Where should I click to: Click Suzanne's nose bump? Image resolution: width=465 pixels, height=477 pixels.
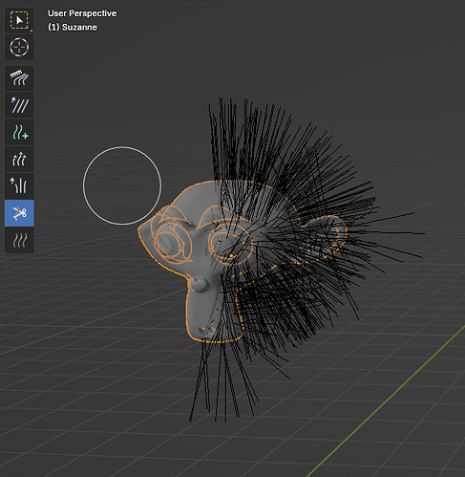click(200, 284)
